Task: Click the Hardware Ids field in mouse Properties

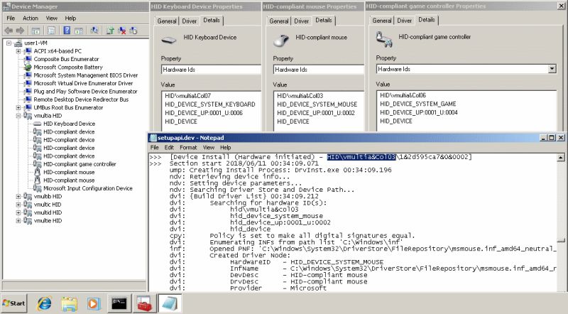Action: pos(318,70)
